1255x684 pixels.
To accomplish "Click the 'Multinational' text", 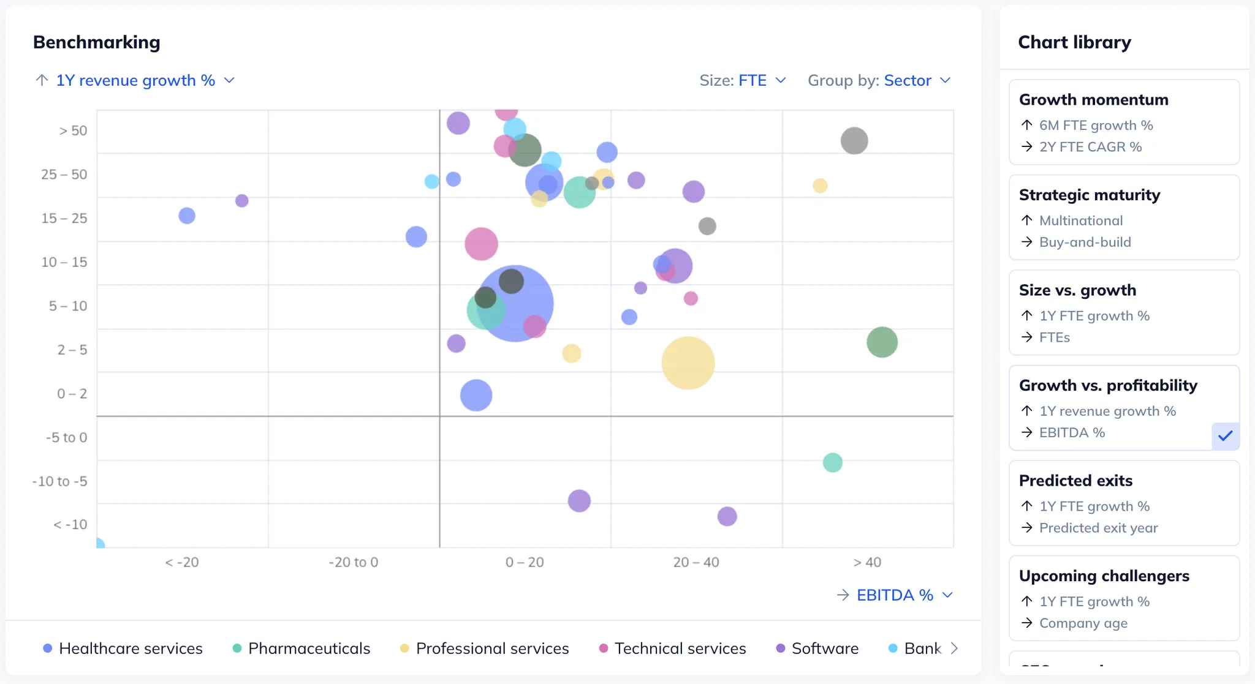I will point(1081,220).
